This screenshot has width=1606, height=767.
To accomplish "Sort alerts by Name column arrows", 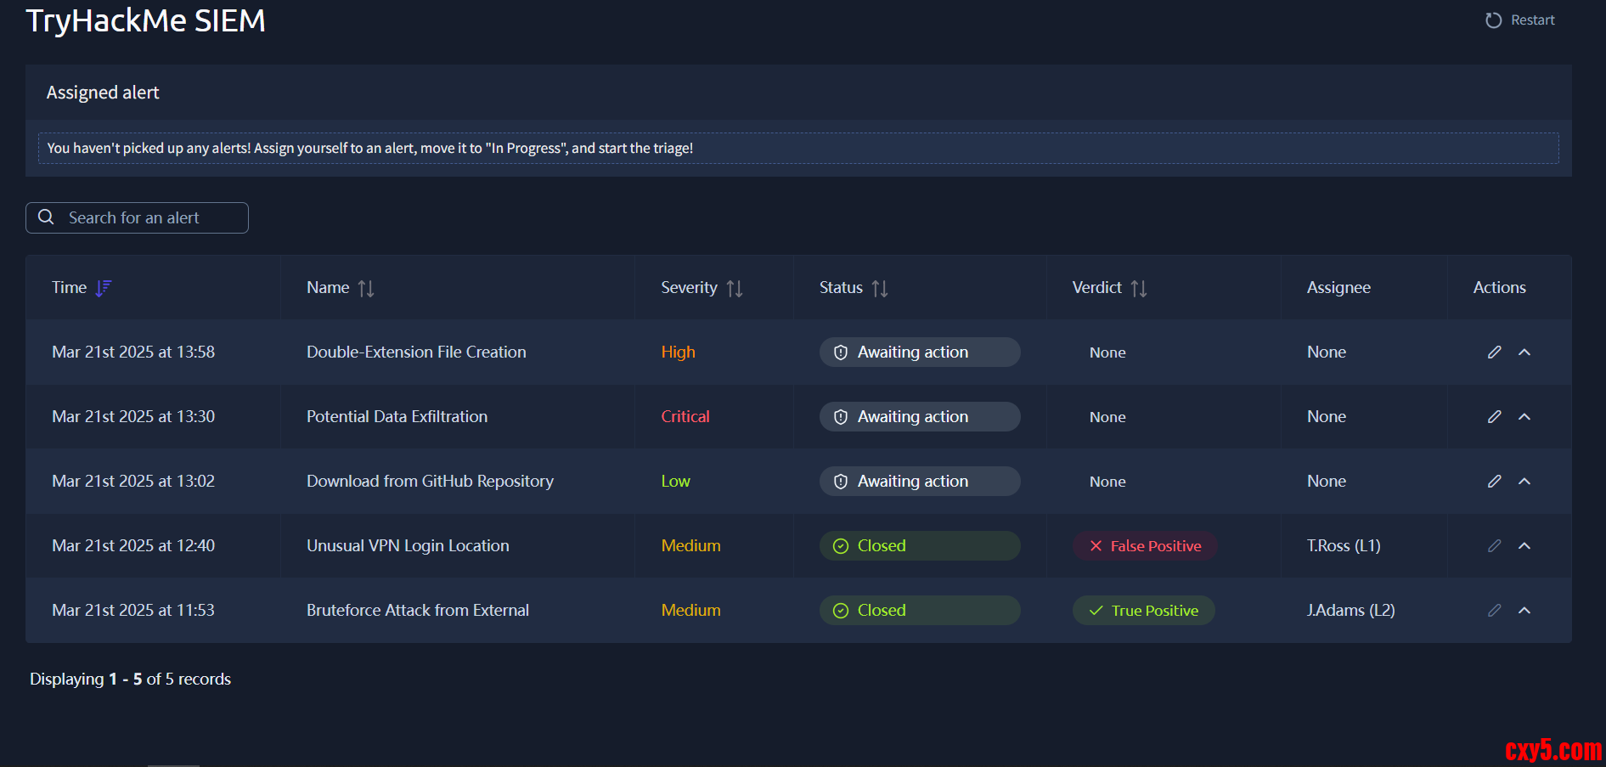I will point(366,289).
